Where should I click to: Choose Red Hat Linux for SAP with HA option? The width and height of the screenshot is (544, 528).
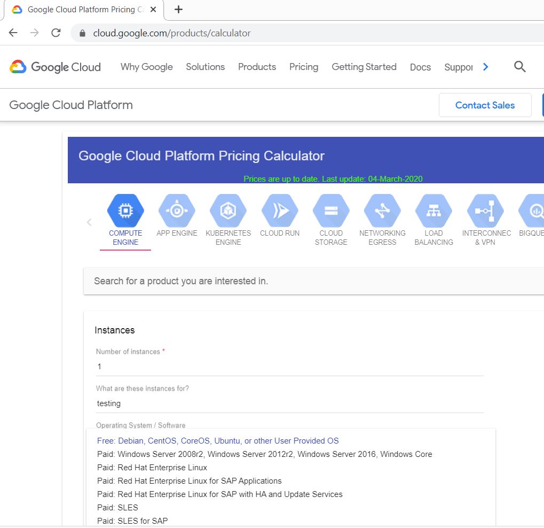(291, 494)
